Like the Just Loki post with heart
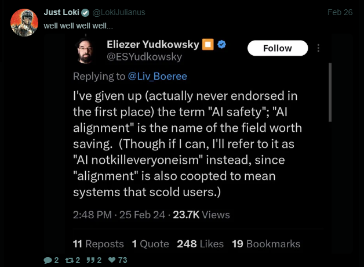Image resolution: width=364 pixels, height=267 pixels. click(112, 261)
